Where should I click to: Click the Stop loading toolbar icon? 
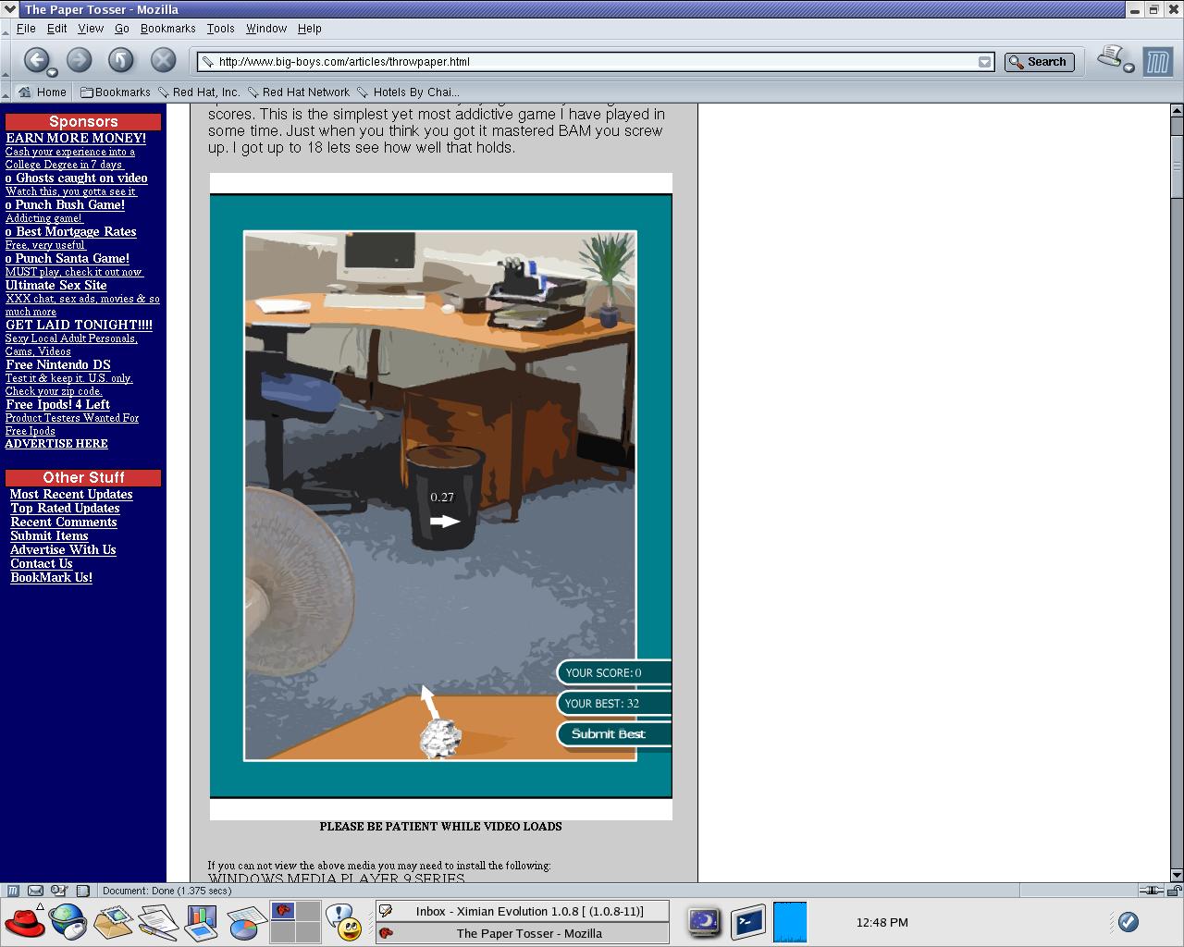pyautogui.click(x=163, y=60)
